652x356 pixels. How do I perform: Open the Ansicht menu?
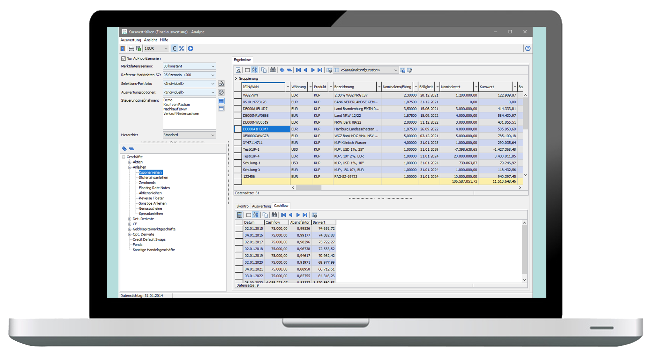click(x=150, y=40)
